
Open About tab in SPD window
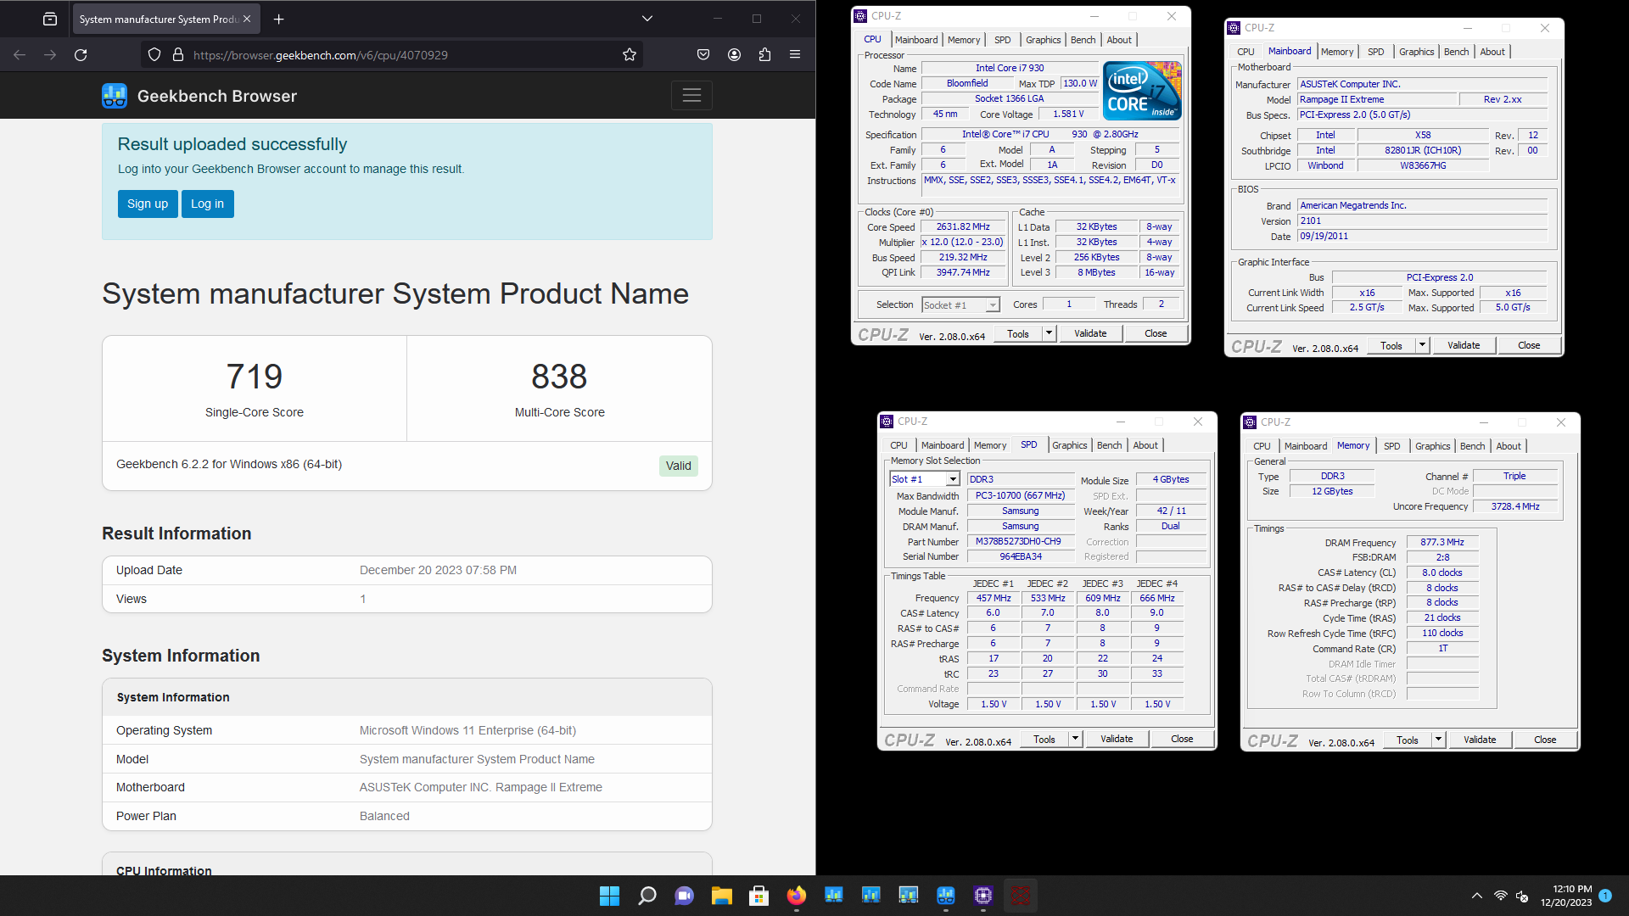pyautogui.click(x=1145, y=445)
